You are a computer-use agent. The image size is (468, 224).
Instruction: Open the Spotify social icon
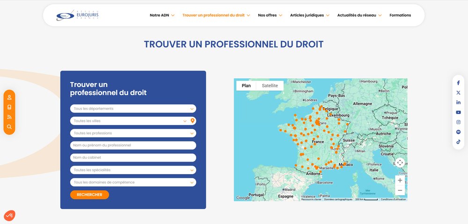tap(459, 132)
